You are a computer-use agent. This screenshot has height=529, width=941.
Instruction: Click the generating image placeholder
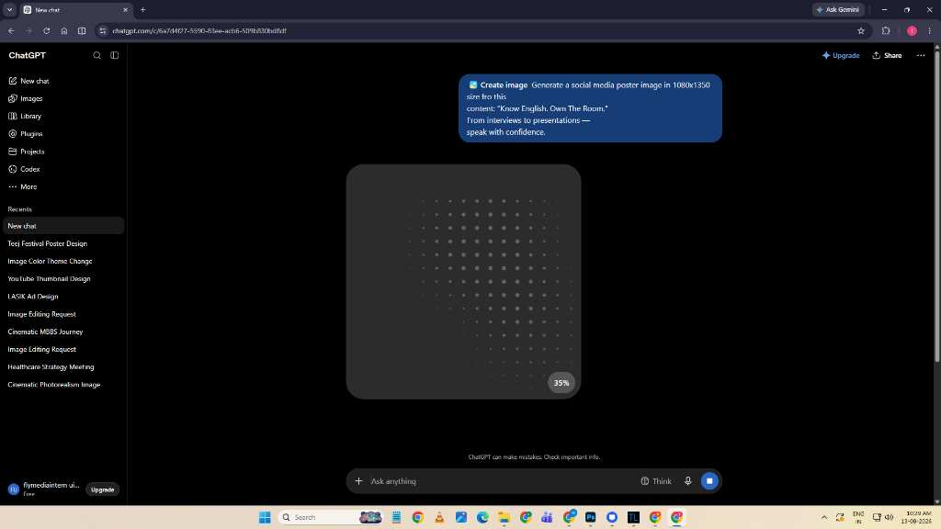(x=463, y=281)
